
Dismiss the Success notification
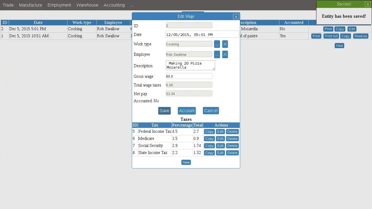coord(368,4)
